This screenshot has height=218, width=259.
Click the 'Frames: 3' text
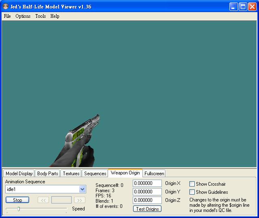point(105,191)
